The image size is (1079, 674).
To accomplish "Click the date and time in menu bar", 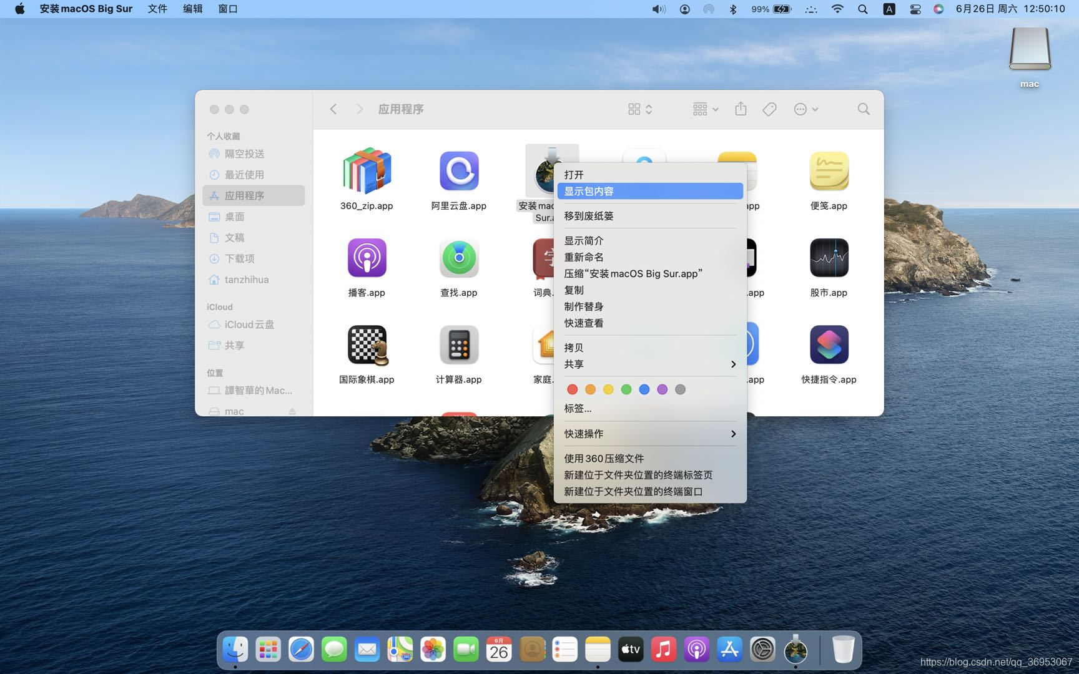I will point(1010,9).
